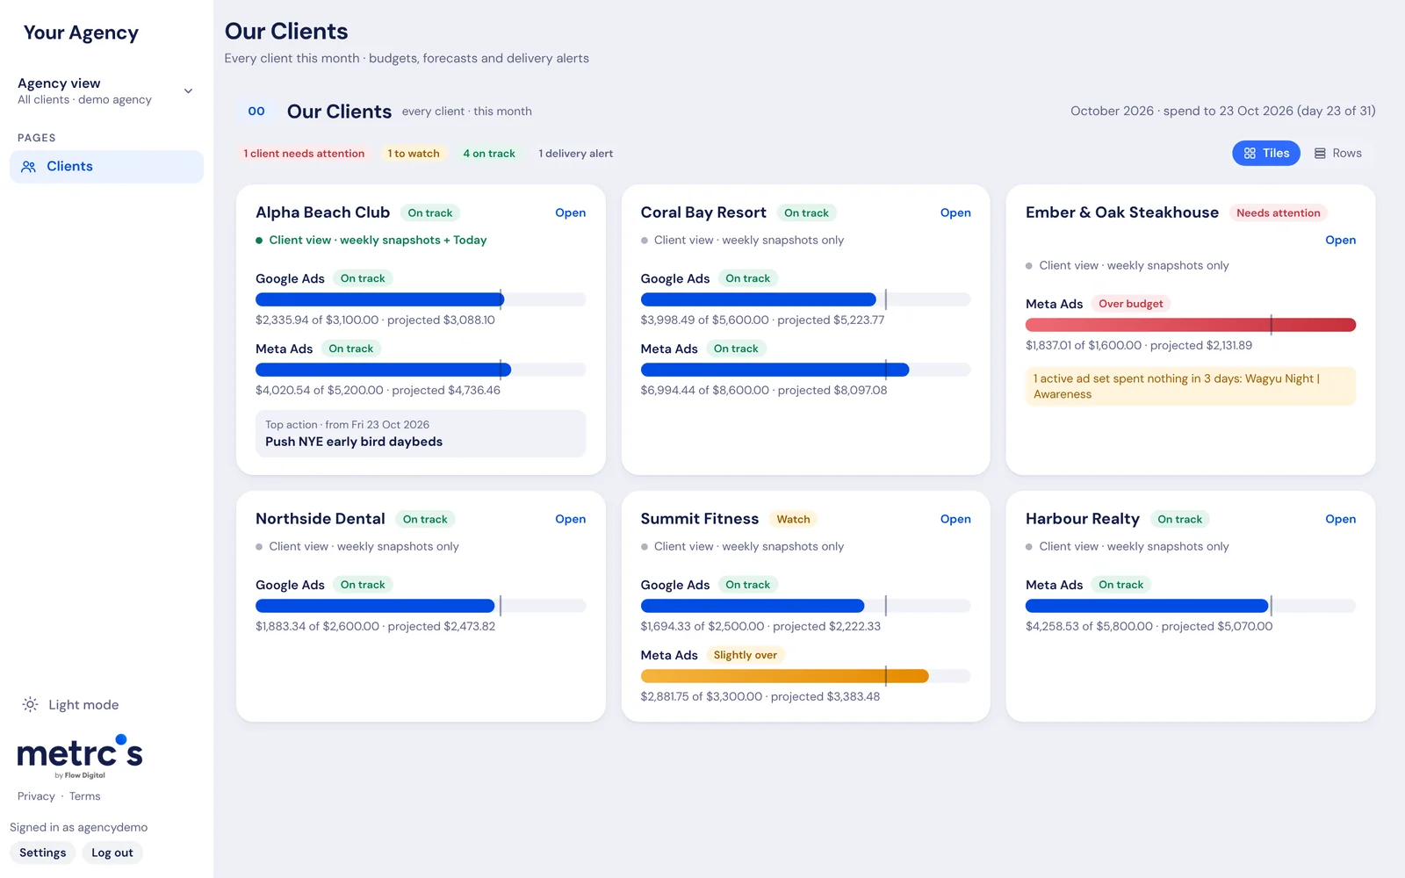
Task: Filter by '1 delivery alert' chip
Action: click(x=576, y=154)
